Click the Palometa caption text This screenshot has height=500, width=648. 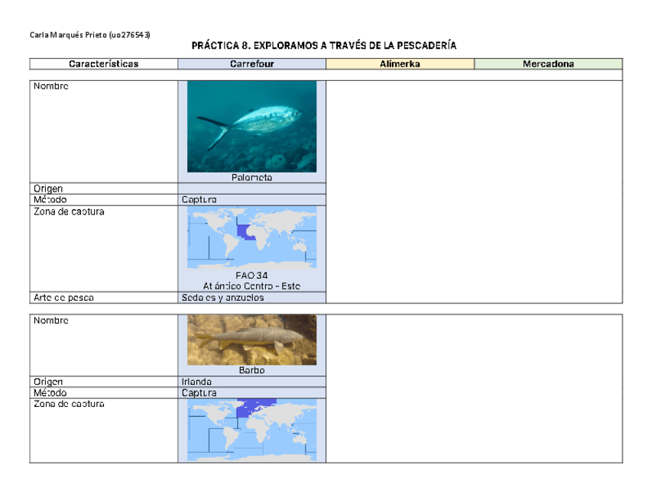tap(251, 179)
